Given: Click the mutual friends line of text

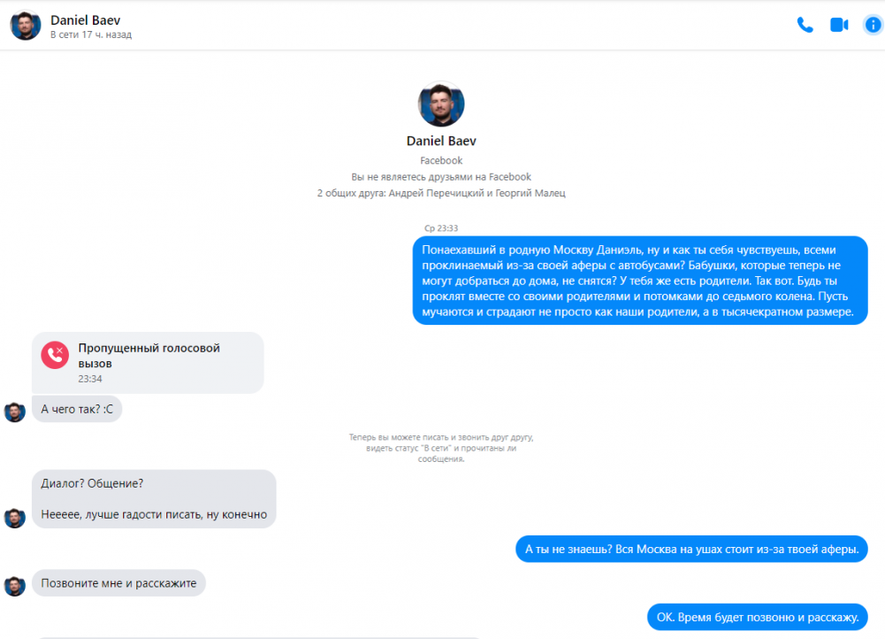Looking at the screenshot, I should [441, 193].
